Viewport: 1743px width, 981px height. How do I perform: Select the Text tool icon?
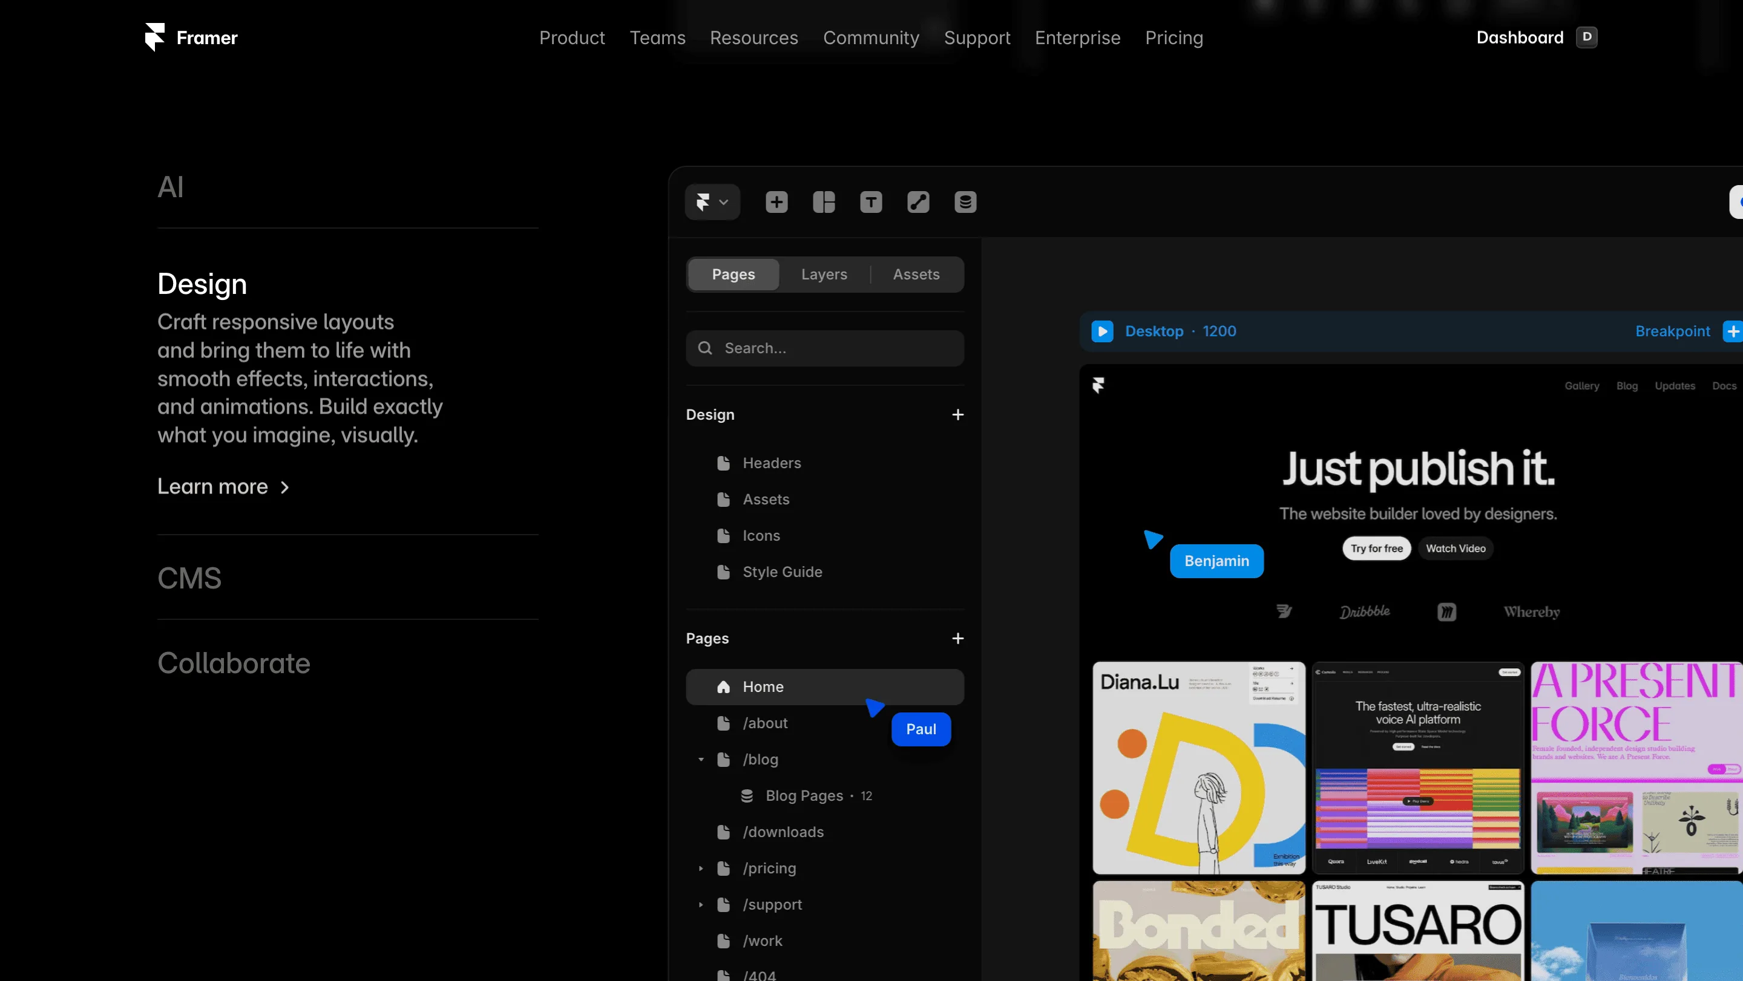(x=871, y=201)
